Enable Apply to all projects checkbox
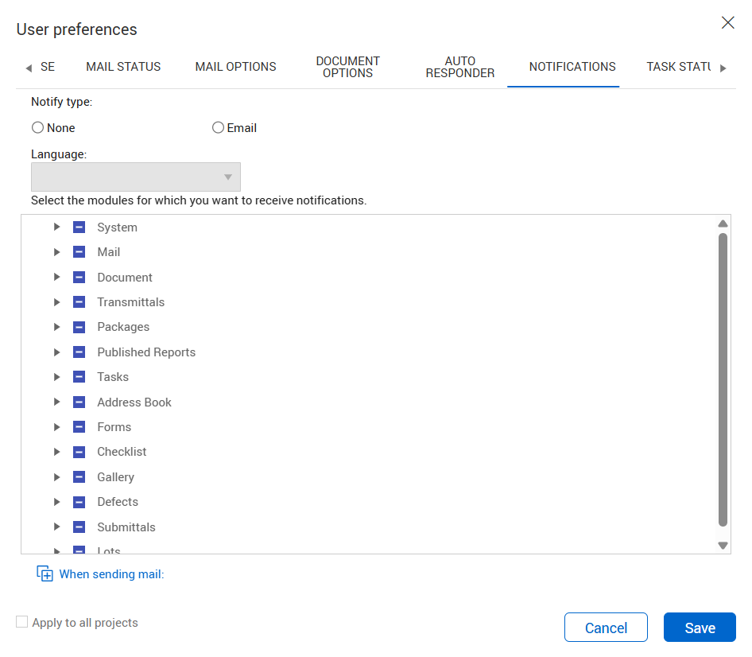This screenshot has width=752, height=657. tap(22, 623)
